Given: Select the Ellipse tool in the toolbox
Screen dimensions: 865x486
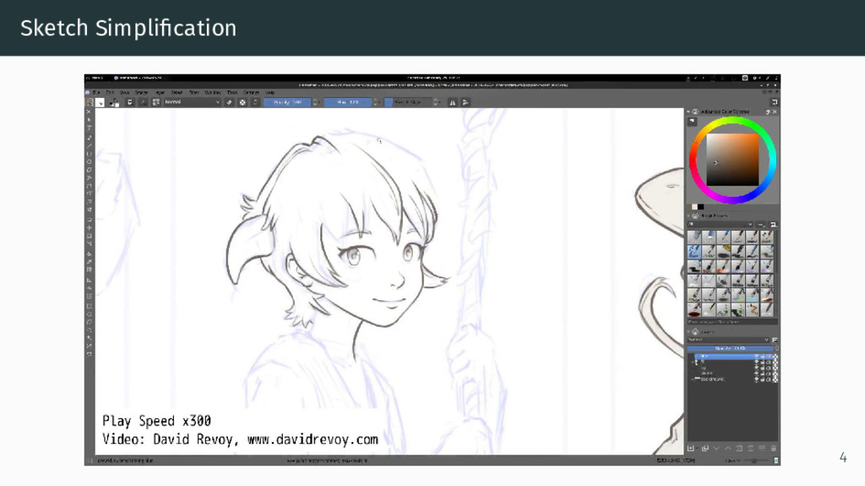Looking at the screenshot, I should 90,161.
